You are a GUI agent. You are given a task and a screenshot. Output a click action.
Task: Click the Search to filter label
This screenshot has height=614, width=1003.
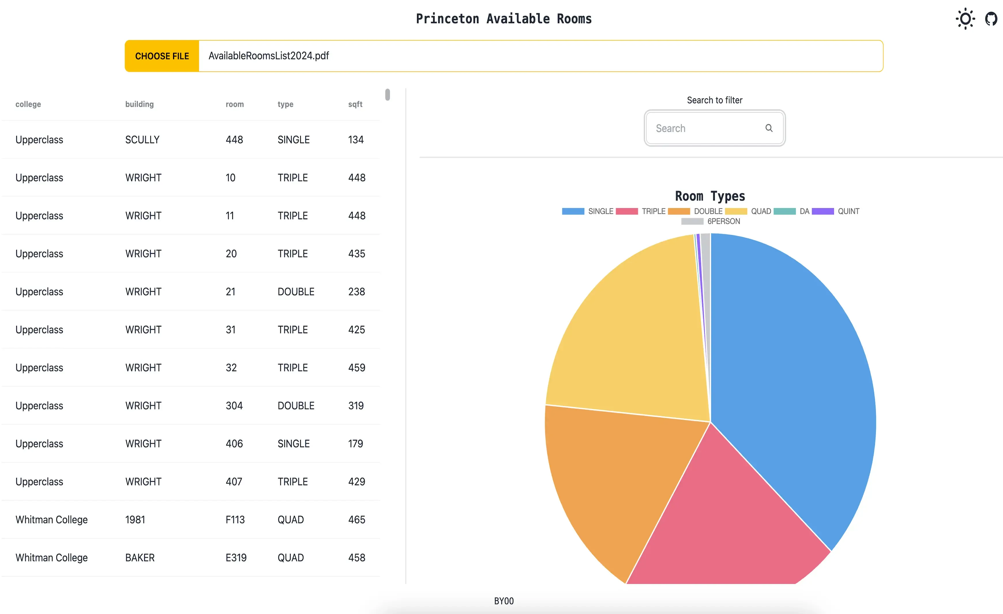[714, 100]
